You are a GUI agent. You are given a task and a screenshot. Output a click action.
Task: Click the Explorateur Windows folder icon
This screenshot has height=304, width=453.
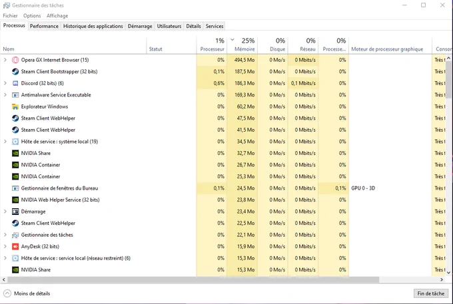pos(15,106)
